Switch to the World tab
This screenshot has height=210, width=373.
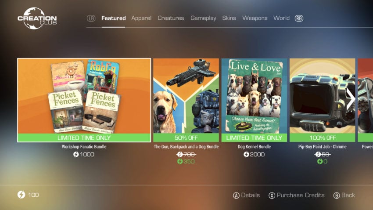point(281,18)
